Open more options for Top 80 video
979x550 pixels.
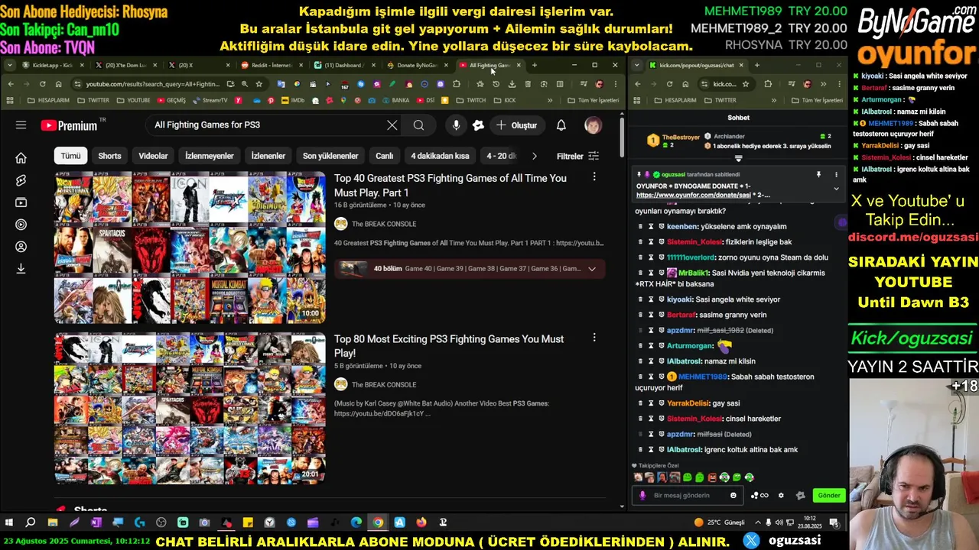point(594,338)
